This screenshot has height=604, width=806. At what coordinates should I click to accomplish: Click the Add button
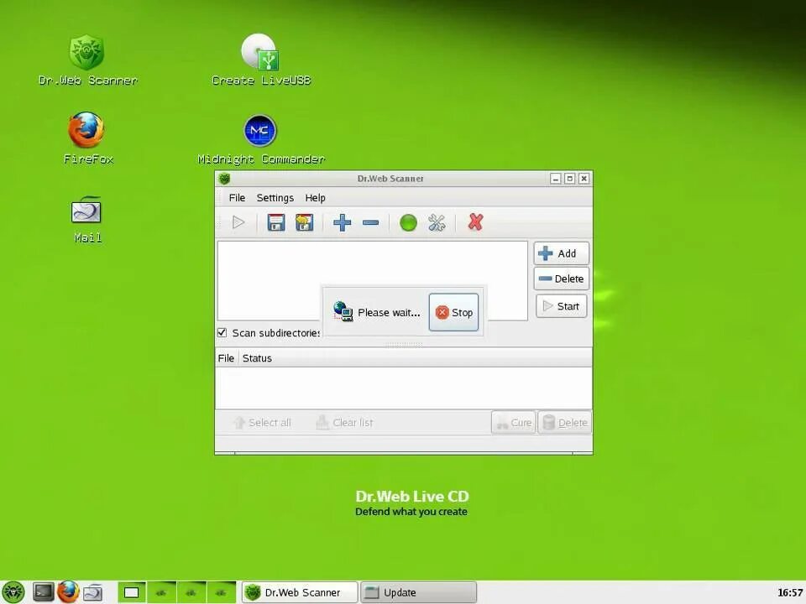point(562,253)
